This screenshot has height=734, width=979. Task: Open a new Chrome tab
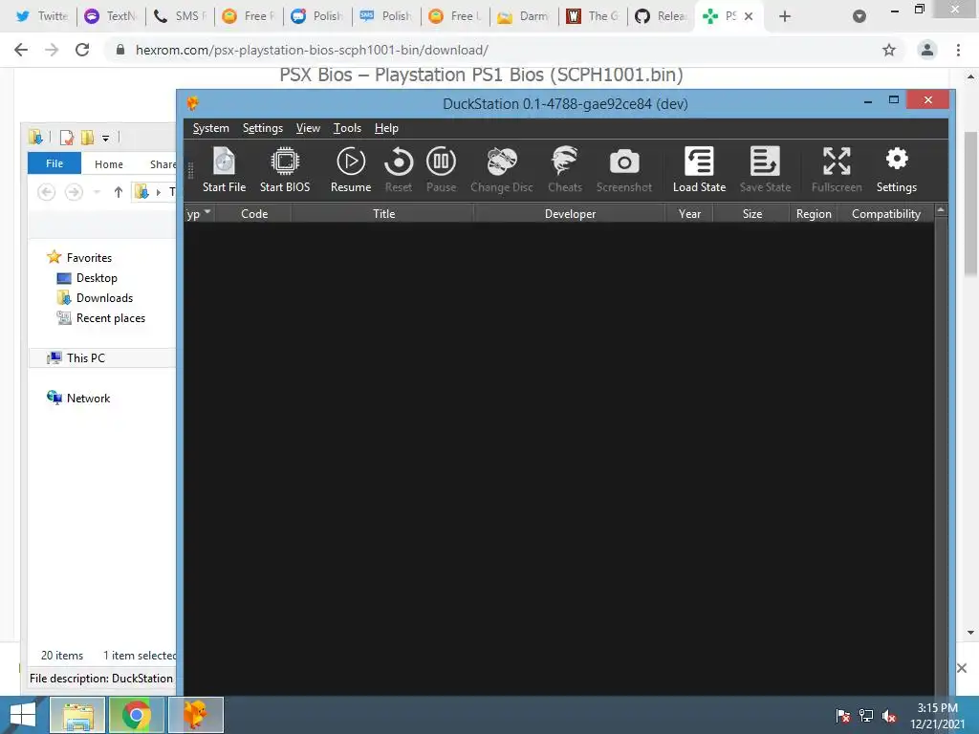pos(785,17)
